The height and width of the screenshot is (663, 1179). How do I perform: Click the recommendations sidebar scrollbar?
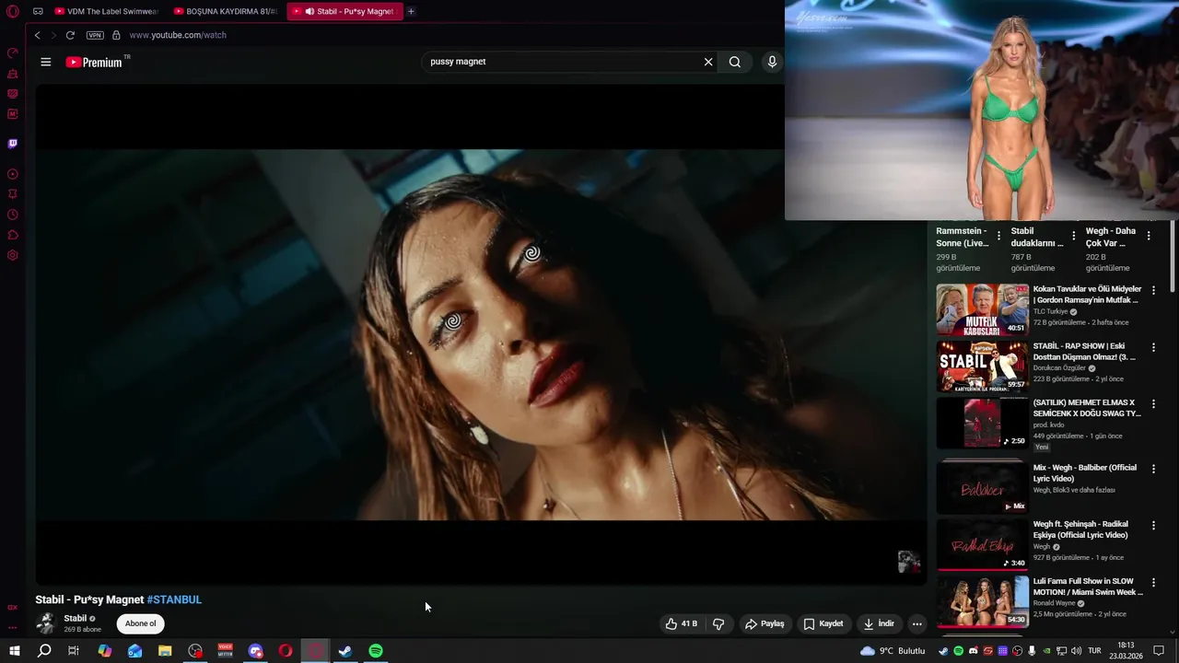(1173, 258)
